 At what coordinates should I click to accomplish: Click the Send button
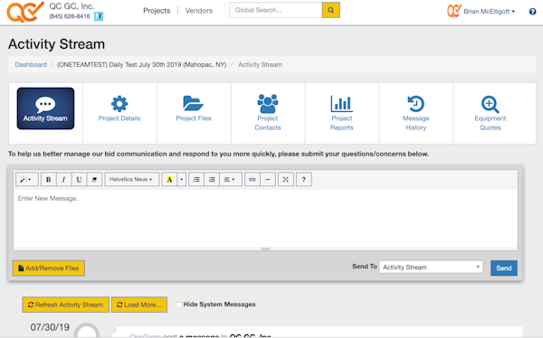point(504,268)
